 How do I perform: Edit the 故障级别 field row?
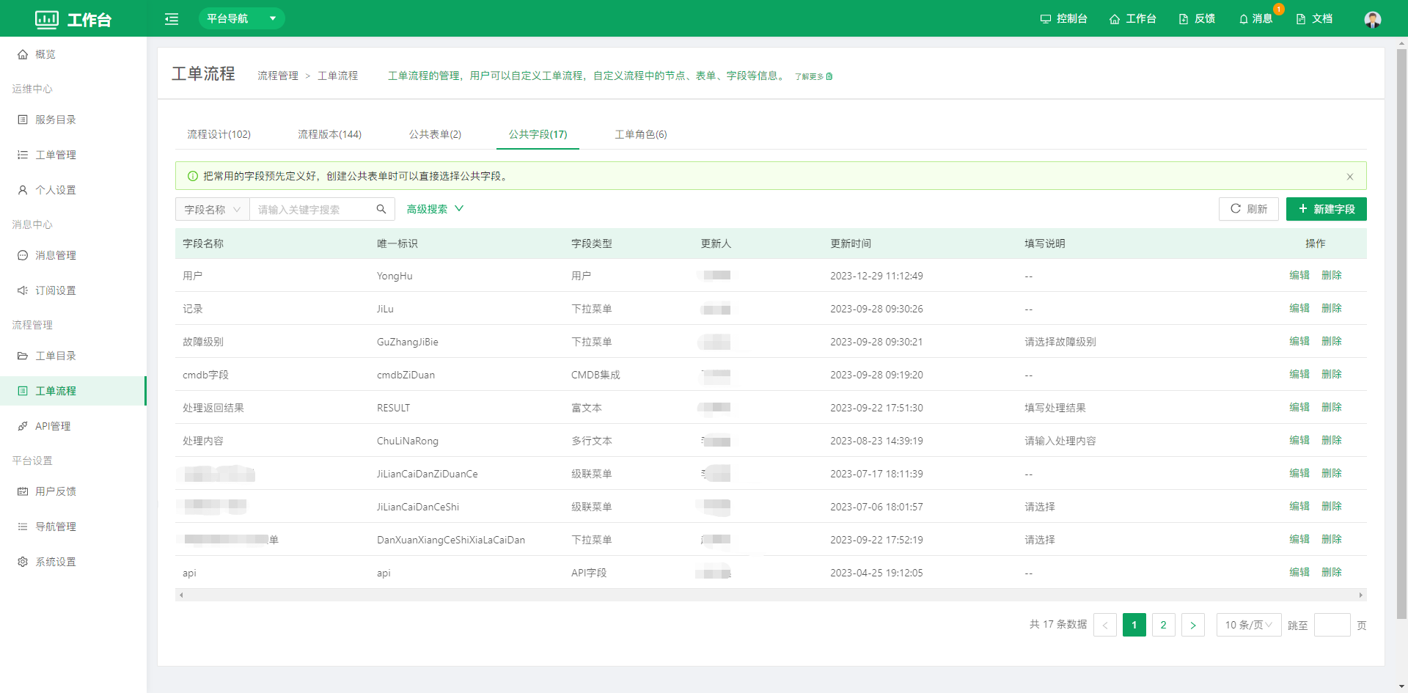pyautogui.click(x=1299, y=341)
